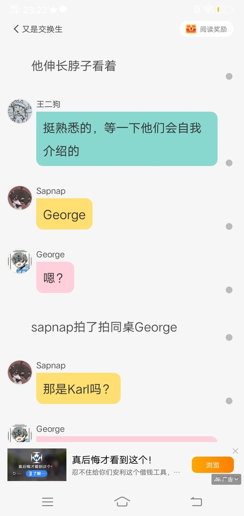
Task: Expand the 广告 dropdown label
Action: coord(226,479)
